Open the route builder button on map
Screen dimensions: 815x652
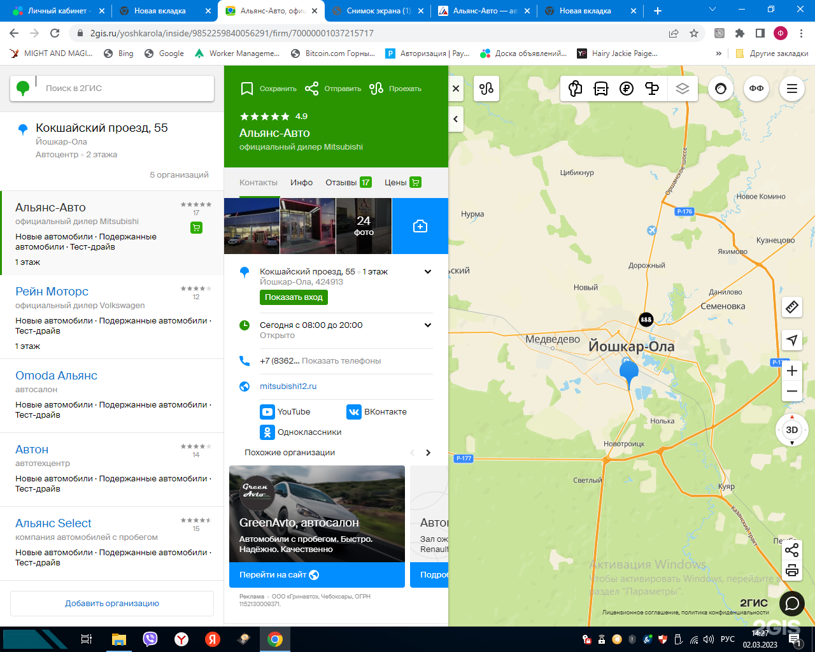coord(486,89)
